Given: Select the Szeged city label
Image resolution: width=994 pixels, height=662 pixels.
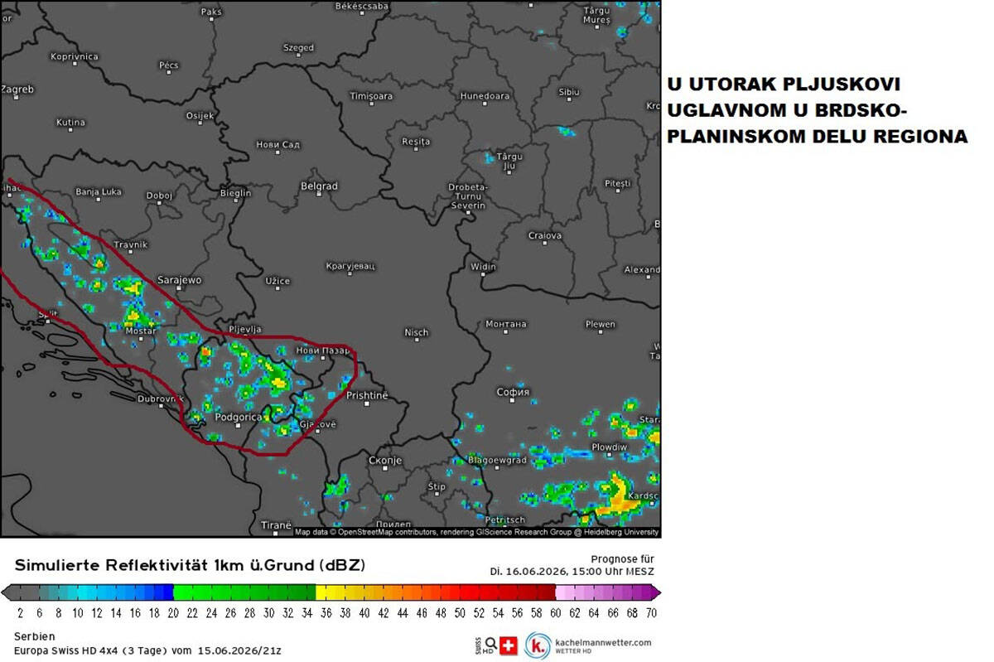Looking at the screenshot, I should pyautogui.click(x=298, y=48).
